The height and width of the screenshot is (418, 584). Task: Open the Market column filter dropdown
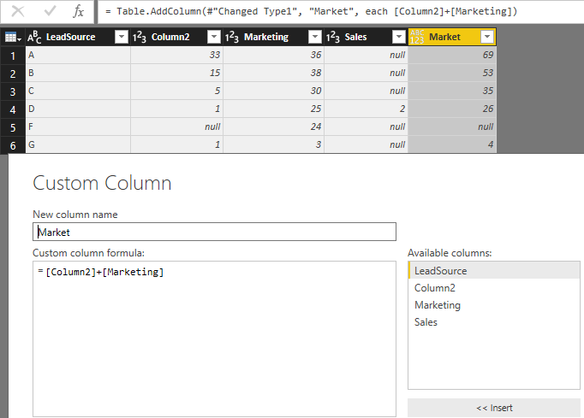[x=487, y=37]
